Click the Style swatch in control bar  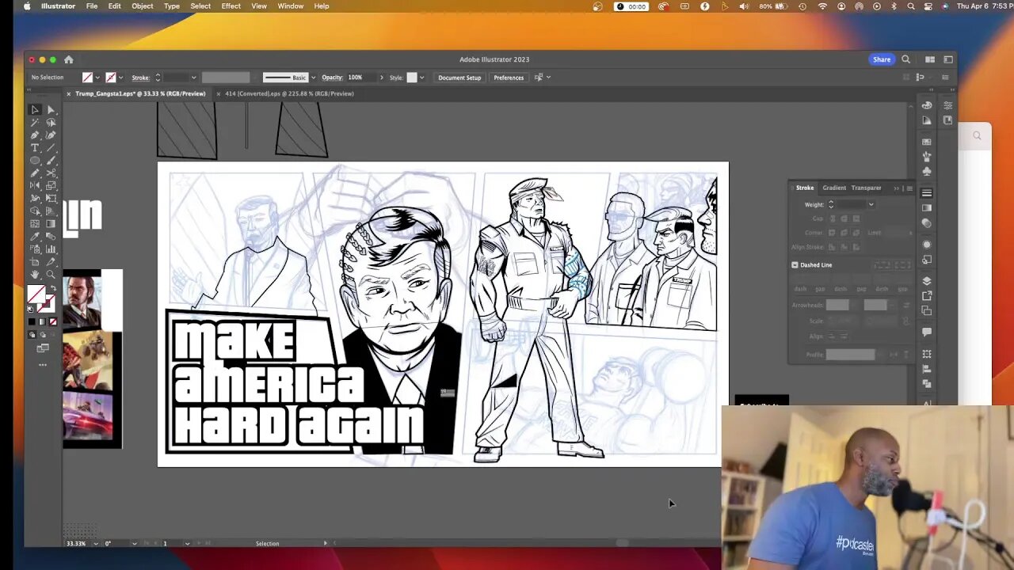tap(412, 78)
